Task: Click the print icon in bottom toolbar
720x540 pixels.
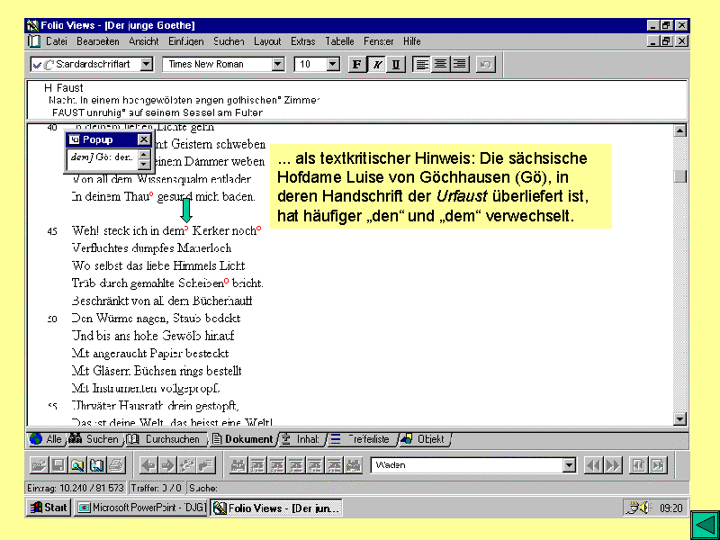Action: tap(116, 465)
